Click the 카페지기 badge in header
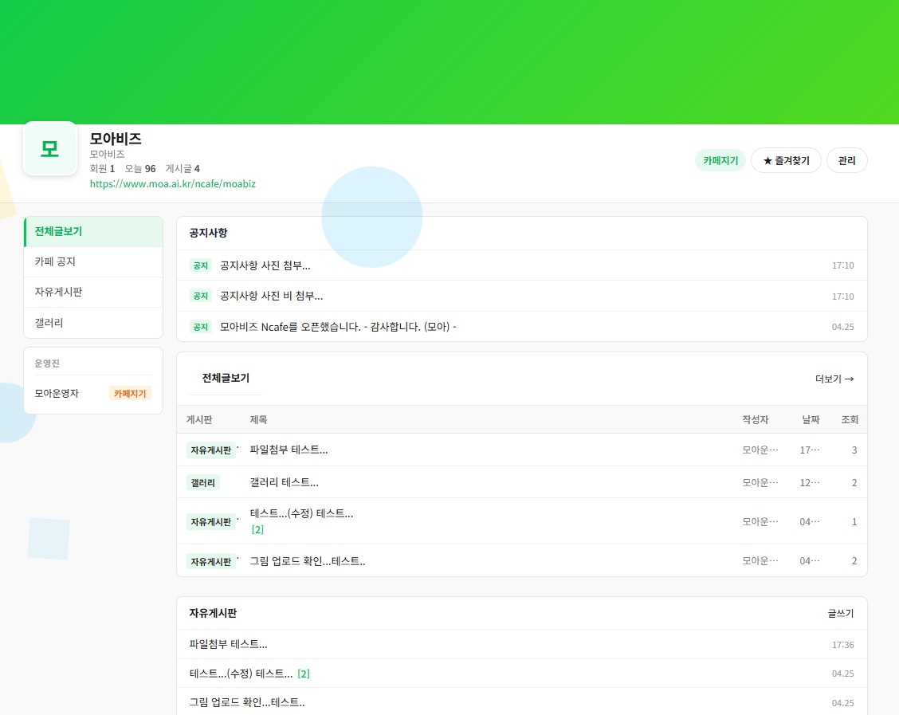The image size is (899, 715). click(720, 160)
